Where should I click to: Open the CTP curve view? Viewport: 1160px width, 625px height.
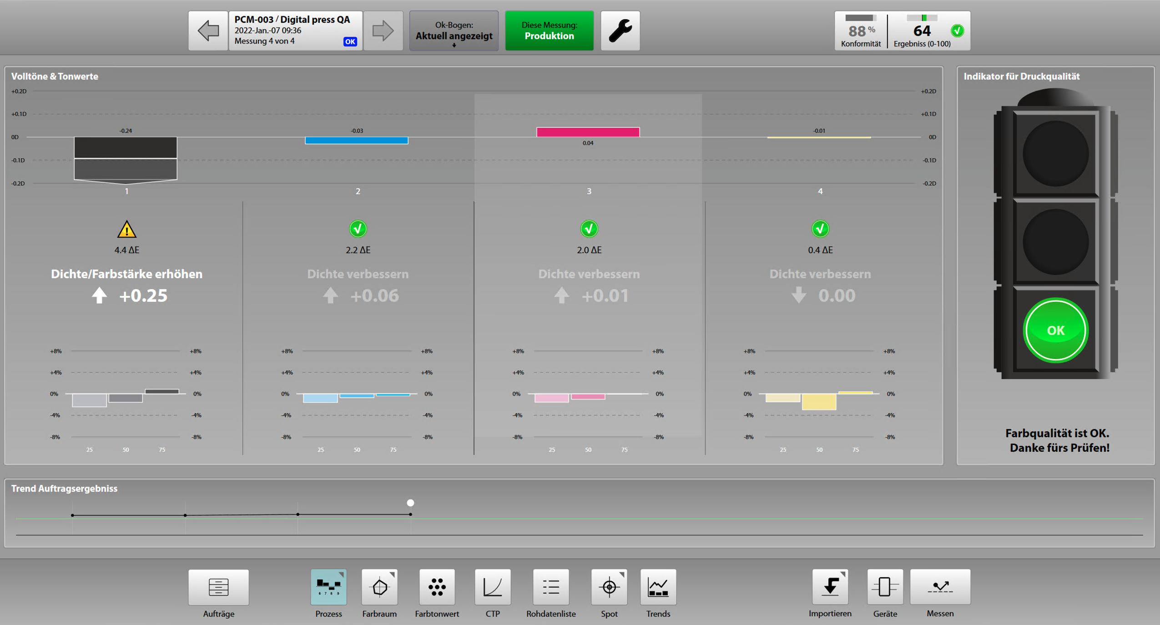click(x=492, y=587)
